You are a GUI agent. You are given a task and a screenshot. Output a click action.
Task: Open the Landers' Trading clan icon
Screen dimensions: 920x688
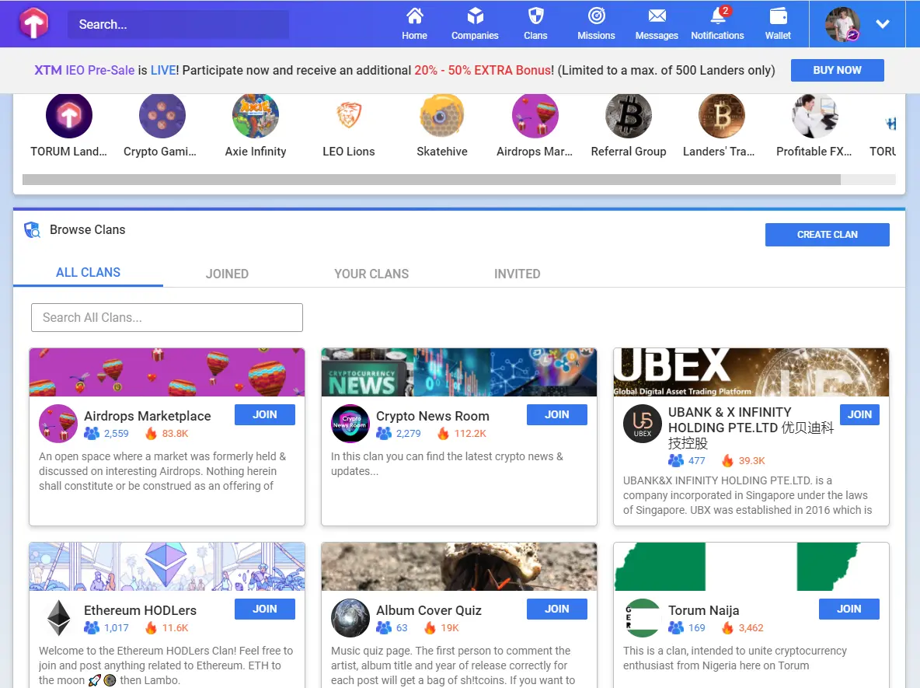click(722, 116)
